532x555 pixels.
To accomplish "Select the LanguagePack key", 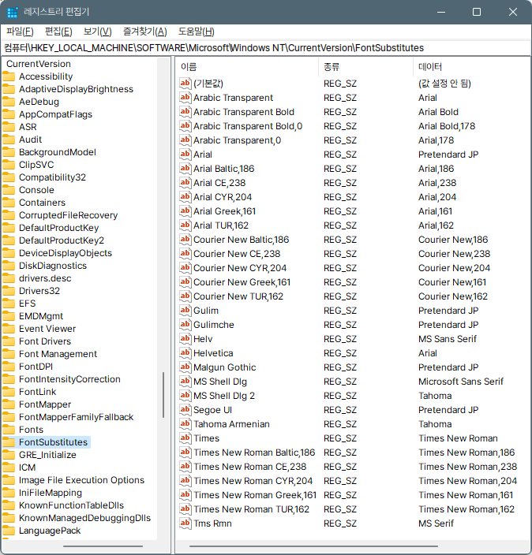I will [50, 531].
